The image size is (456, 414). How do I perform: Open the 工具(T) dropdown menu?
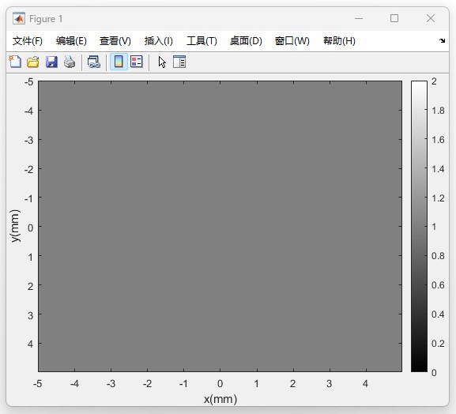point(202,41)
